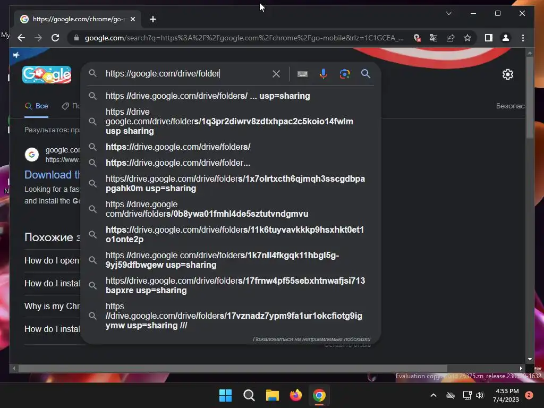Open the Chrome profile avatar
This screenshot has height=408, width=544.
506,38
